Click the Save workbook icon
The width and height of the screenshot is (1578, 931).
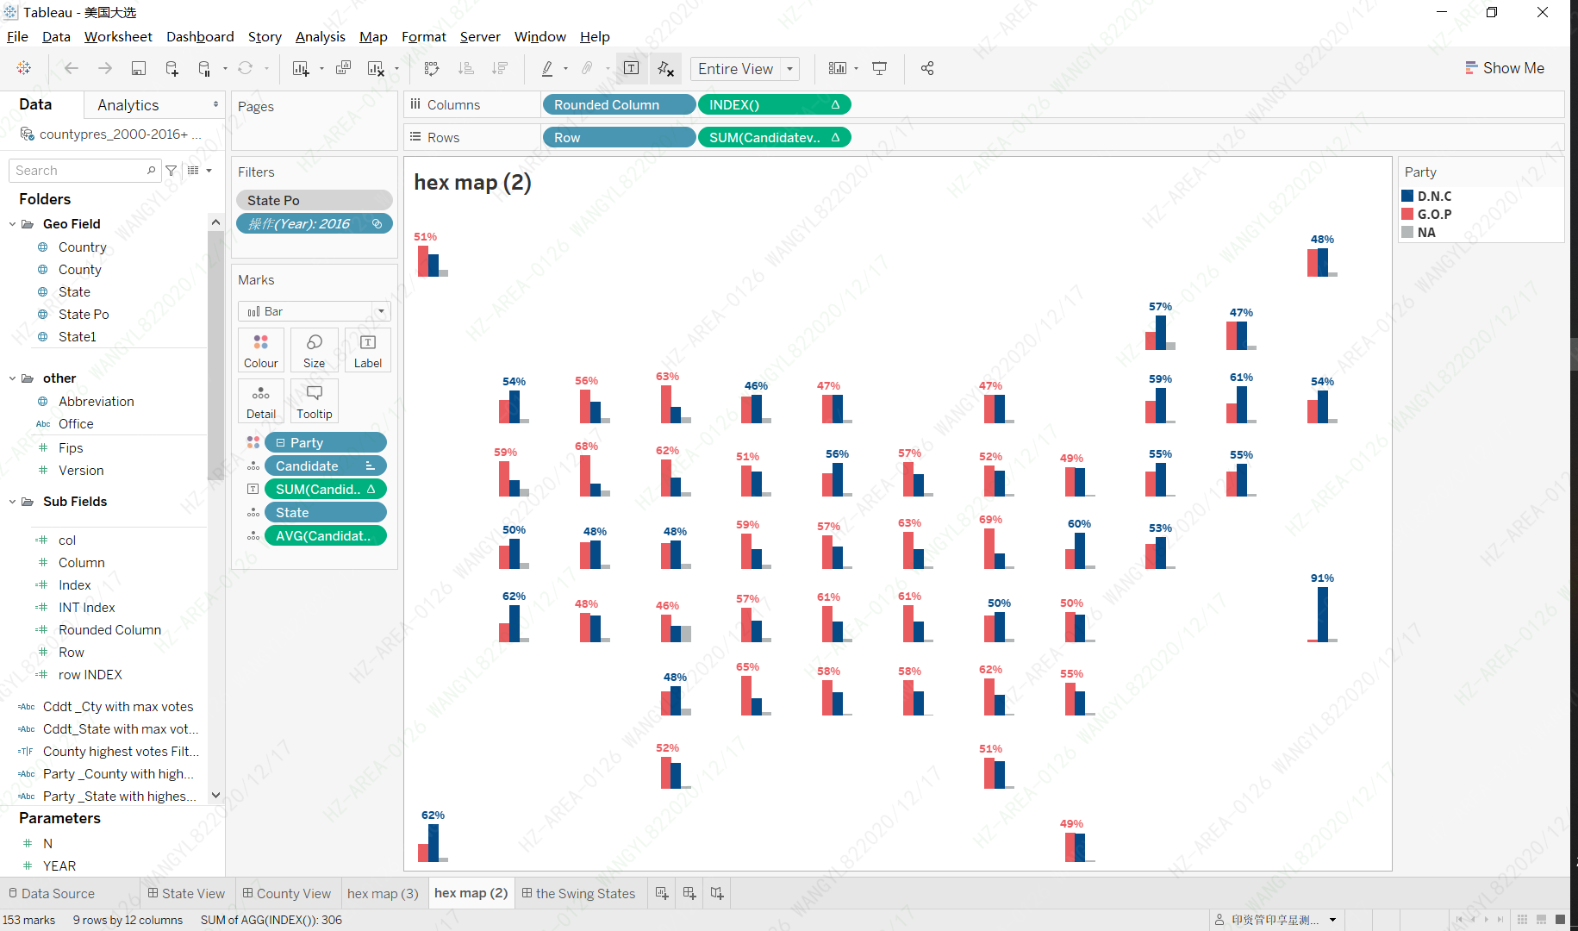click(138, 69)
